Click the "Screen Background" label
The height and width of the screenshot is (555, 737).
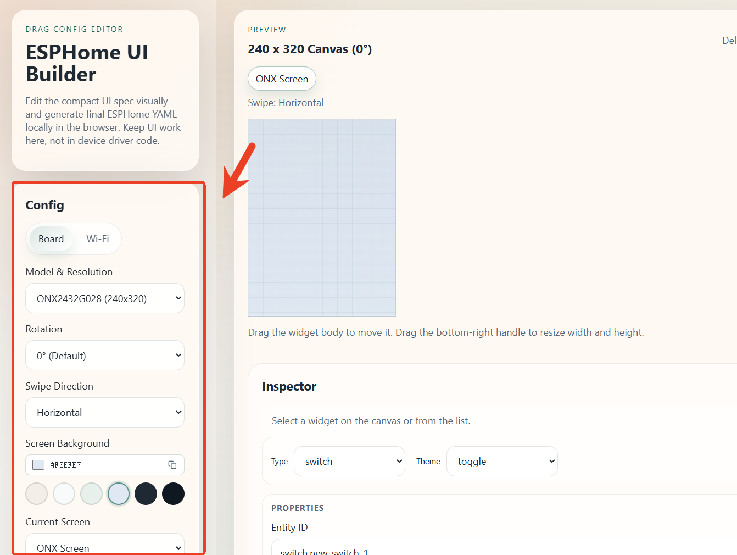click(68, 443)
